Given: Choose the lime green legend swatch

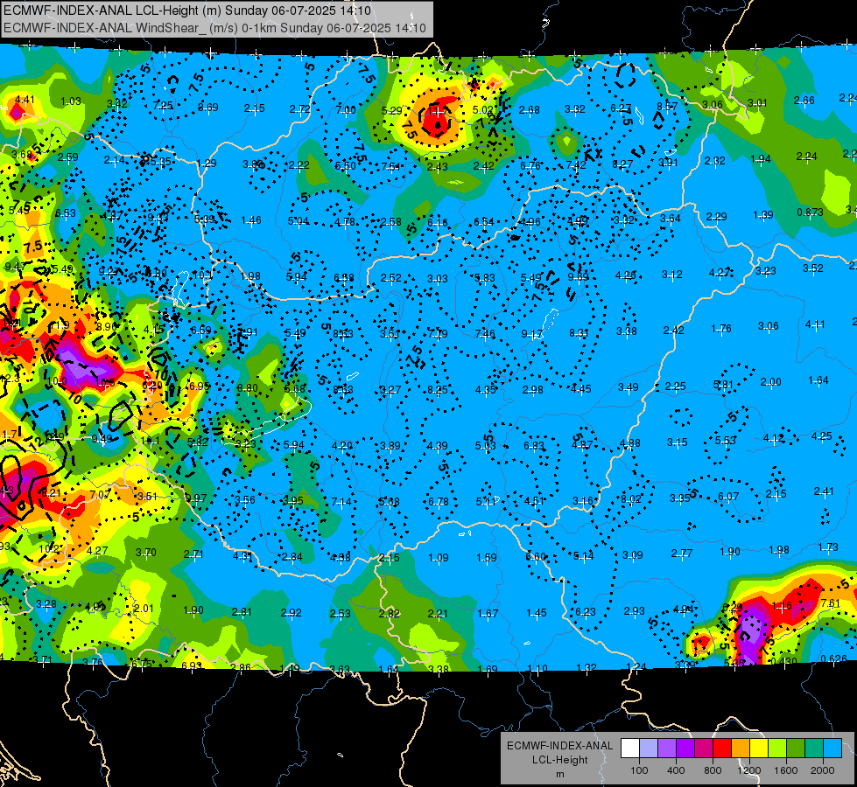Looking at the screenshot, I should point(777,749).
